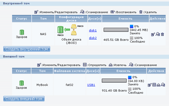Edit the NAS internal volume

click(x=153, y=34)
